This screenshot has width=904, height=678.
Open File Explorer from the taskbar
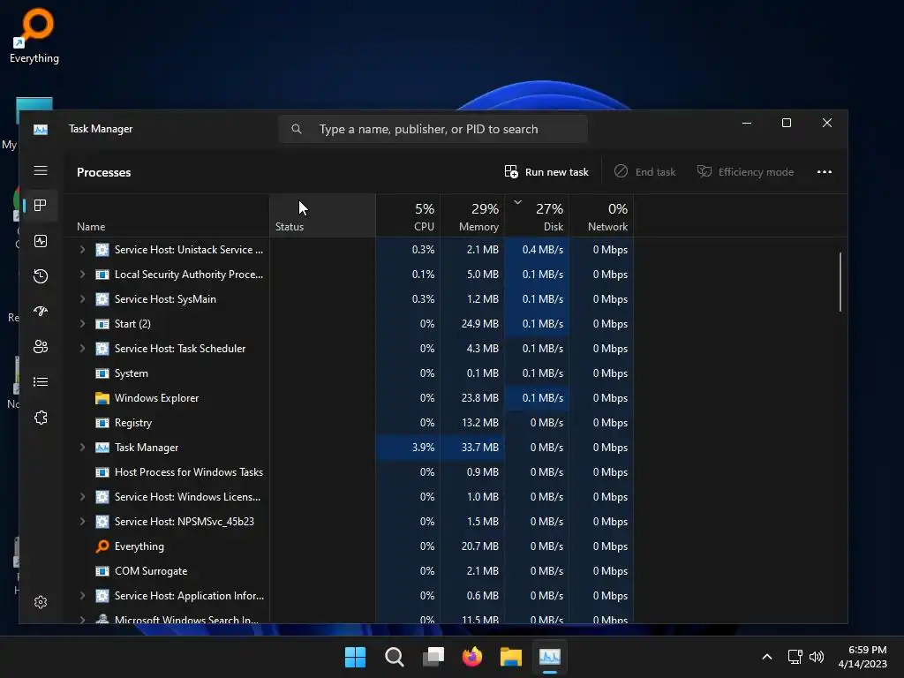pyautogui.click(x=511, y=657)
